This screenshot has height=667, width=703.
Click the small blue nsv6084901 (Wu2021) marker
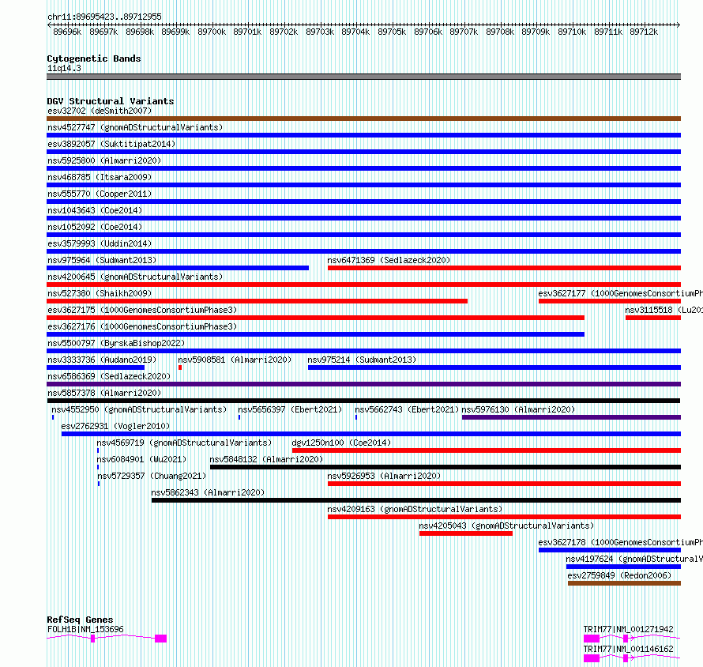pyautogui.click(x=98, y=467)
